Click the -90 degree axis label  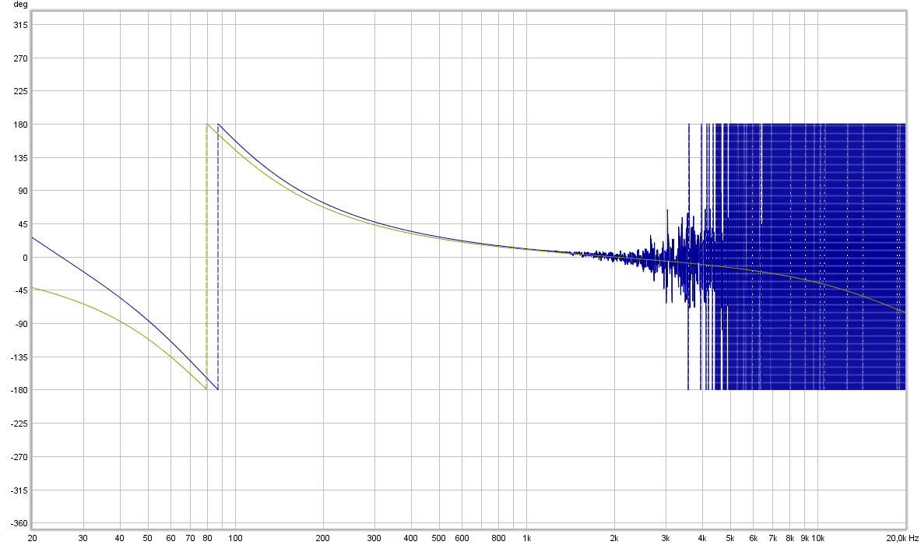point(21,324)
